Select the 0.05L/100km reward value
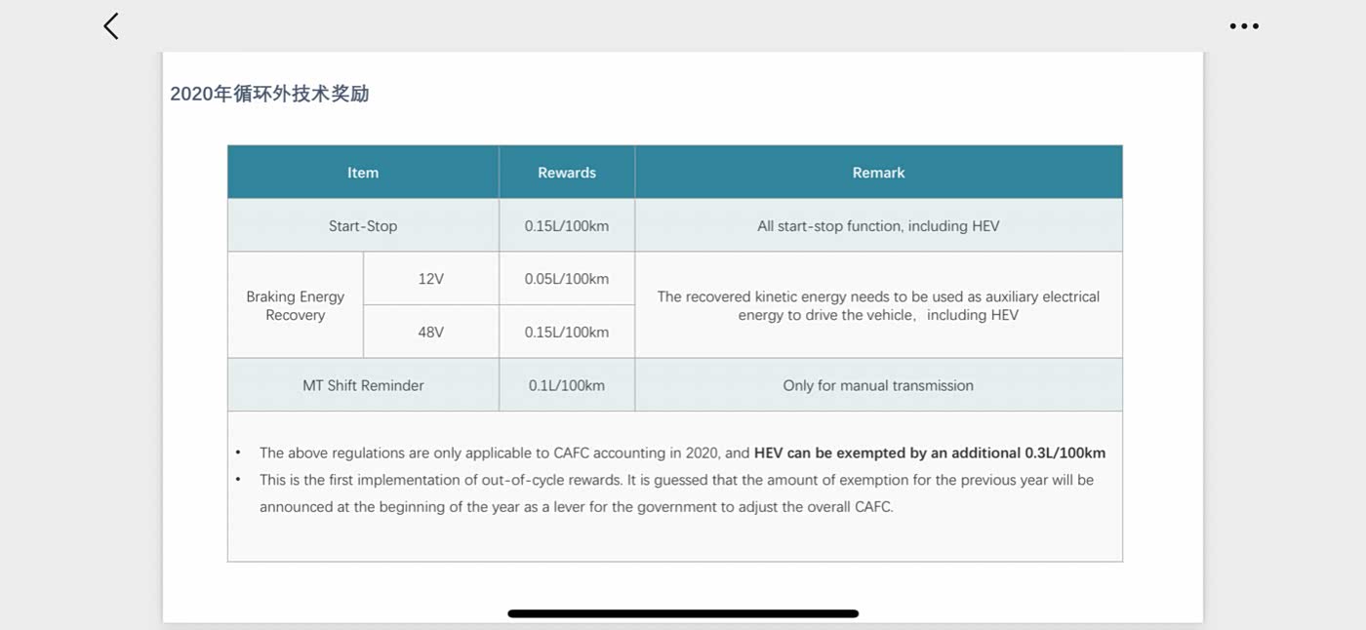This screenshot has width=1366, height=630. pyautogui.click(x=567, y=279)
